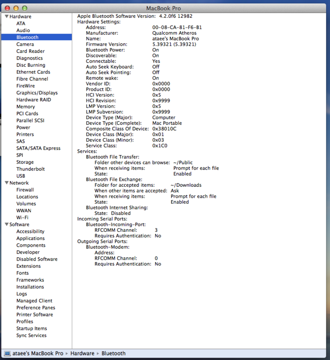Image resolution: width=330 pixels, height=360 pixels.
Task: Select Printers under Hardware
Action: [25, 134]
